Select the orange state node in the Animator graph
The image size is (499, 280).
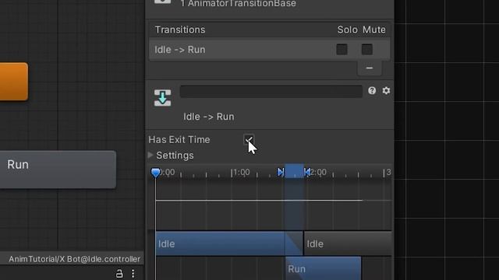click(x=14, y=82)
